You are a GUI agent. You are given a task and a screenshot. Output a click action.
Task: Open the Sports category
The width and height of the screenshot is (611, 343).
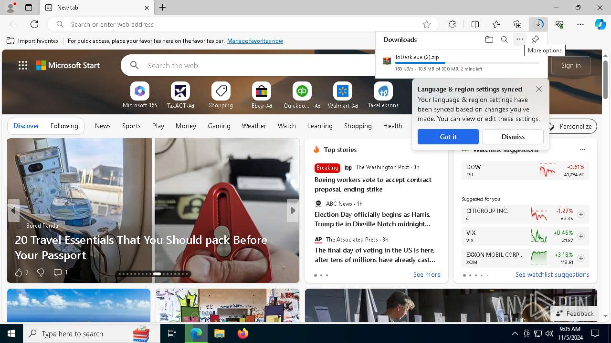(131, 126)
